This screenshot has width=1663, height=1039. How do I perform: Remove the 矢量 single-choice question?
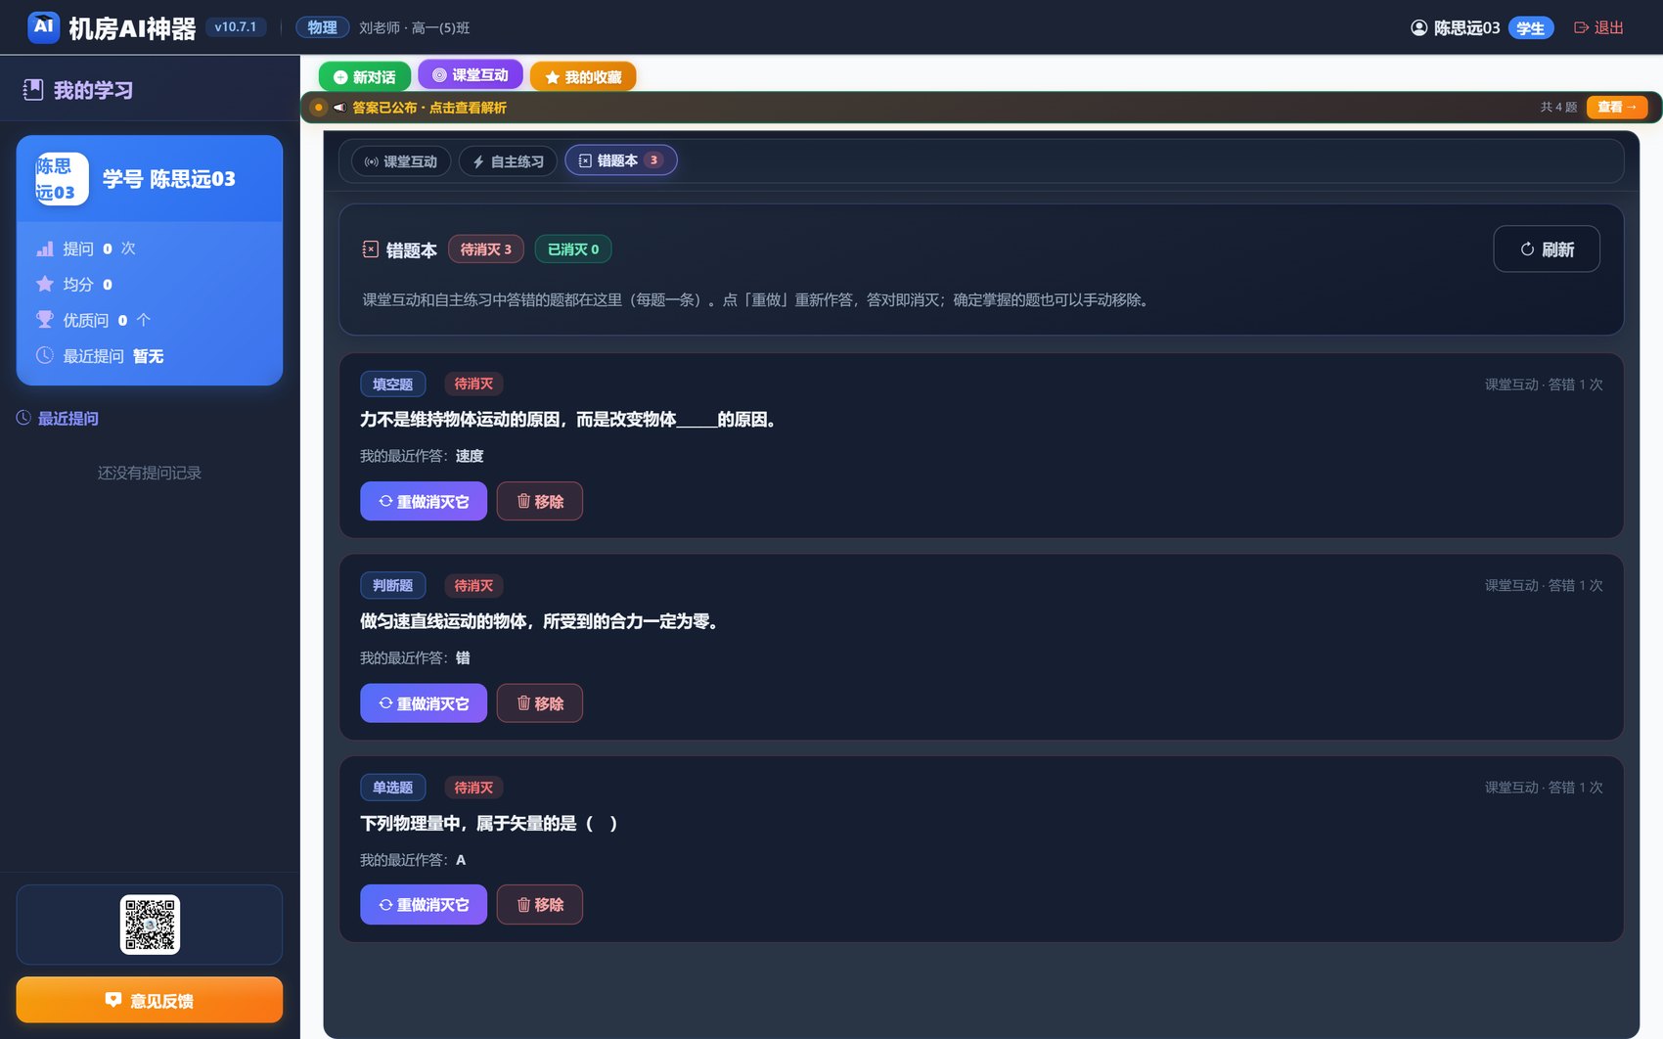[x=540, y=905]
